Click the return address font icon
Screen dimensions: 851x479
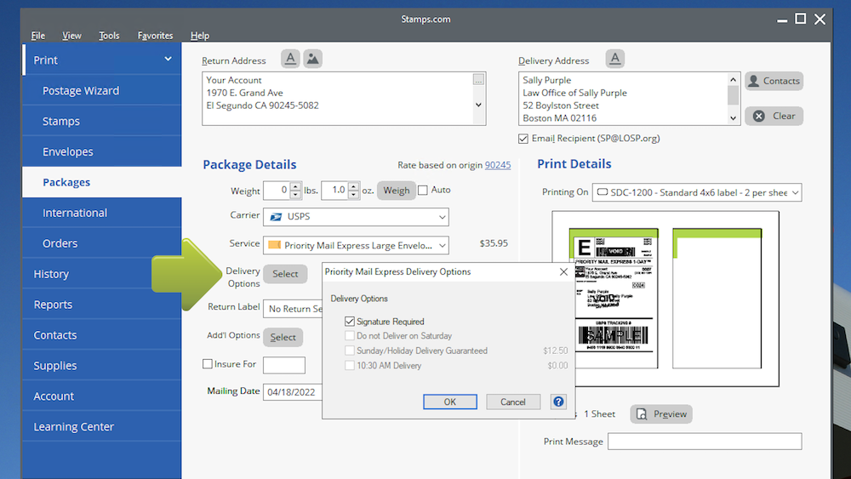tap(291, 59)
